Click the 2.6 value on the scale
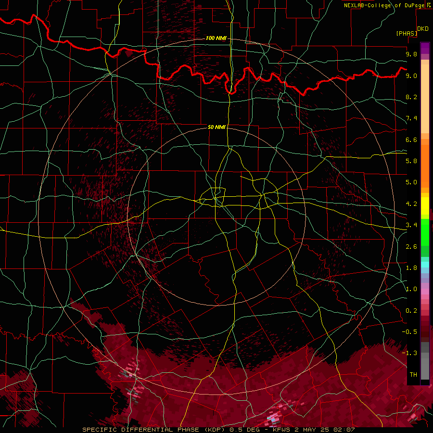 click(411, 247)
